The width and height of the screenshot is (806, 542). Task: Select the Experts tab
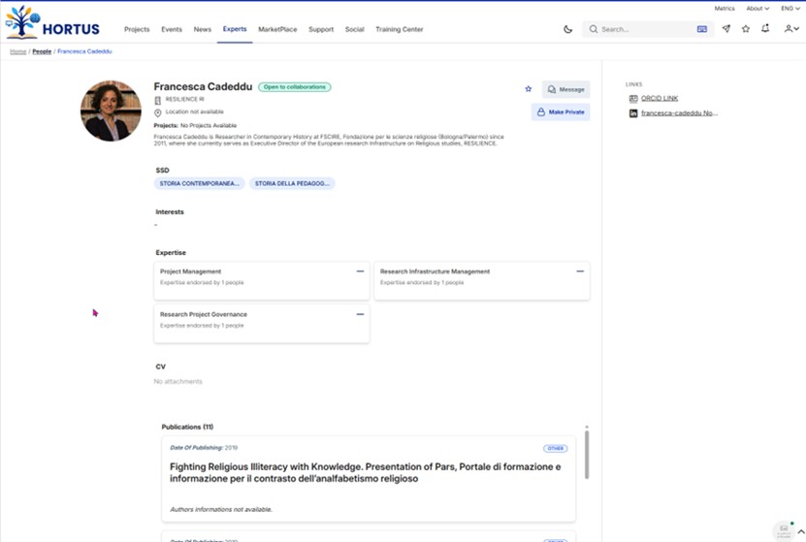tap(235, 29)
